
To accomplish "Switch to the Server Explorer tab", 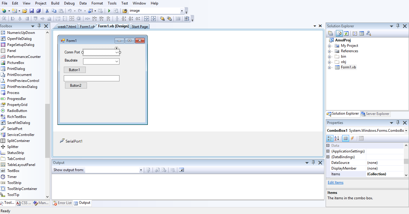I will point(375,114).
